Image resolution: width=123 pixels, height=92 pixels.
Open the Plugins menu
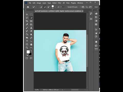click(x=73, y=3)
